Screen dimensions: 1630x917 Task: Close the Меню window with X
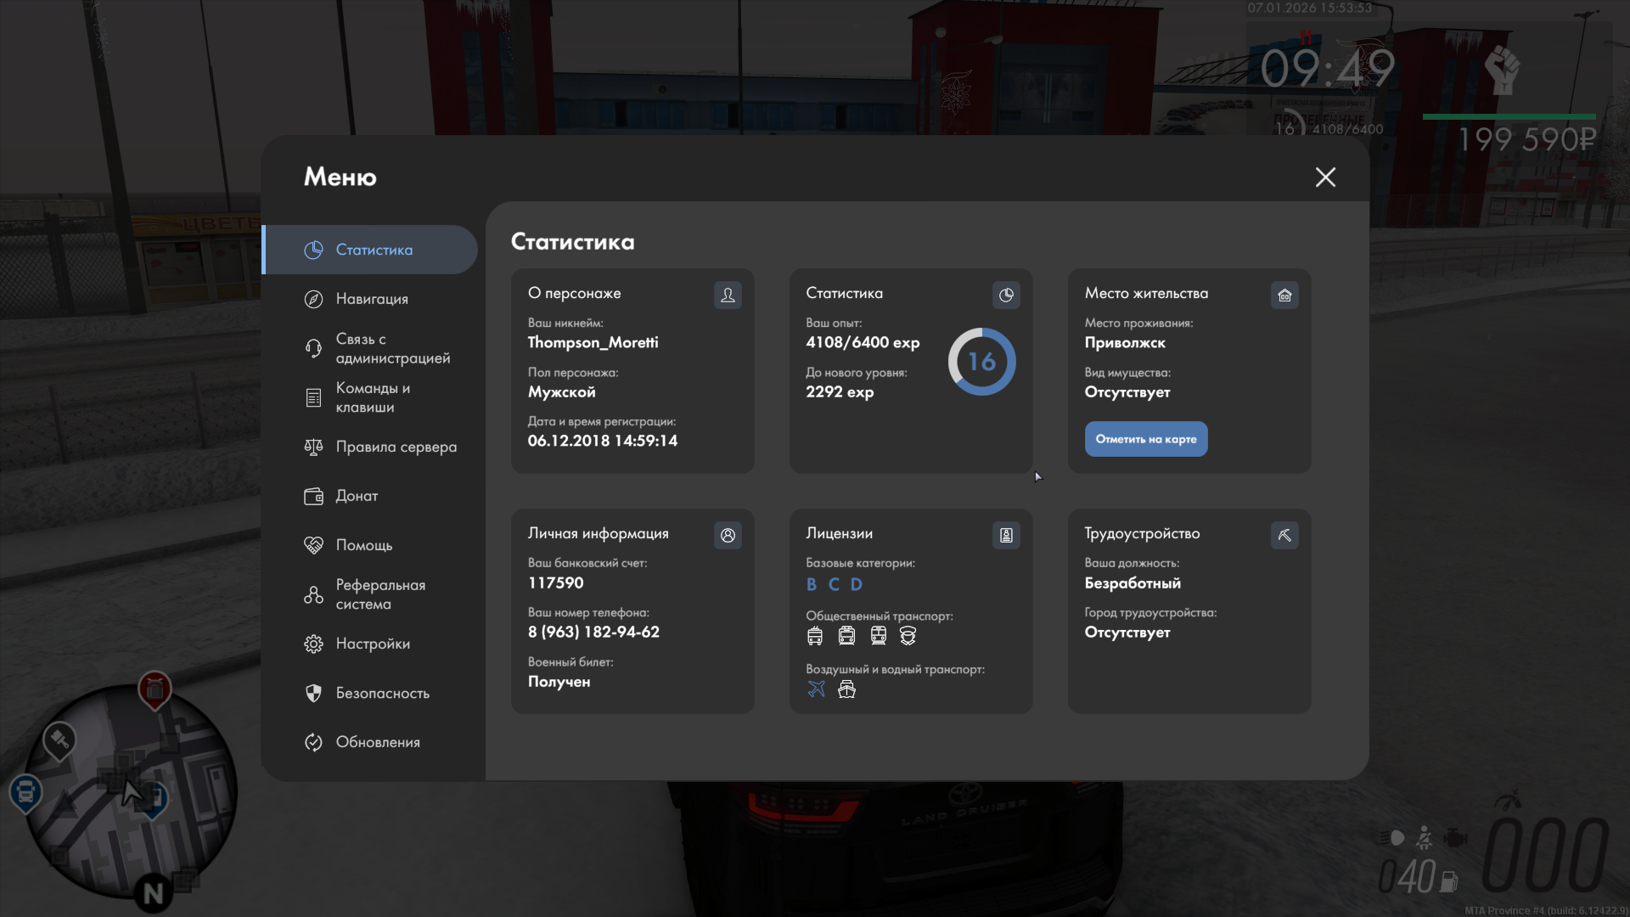click(x=1325, y=177)
